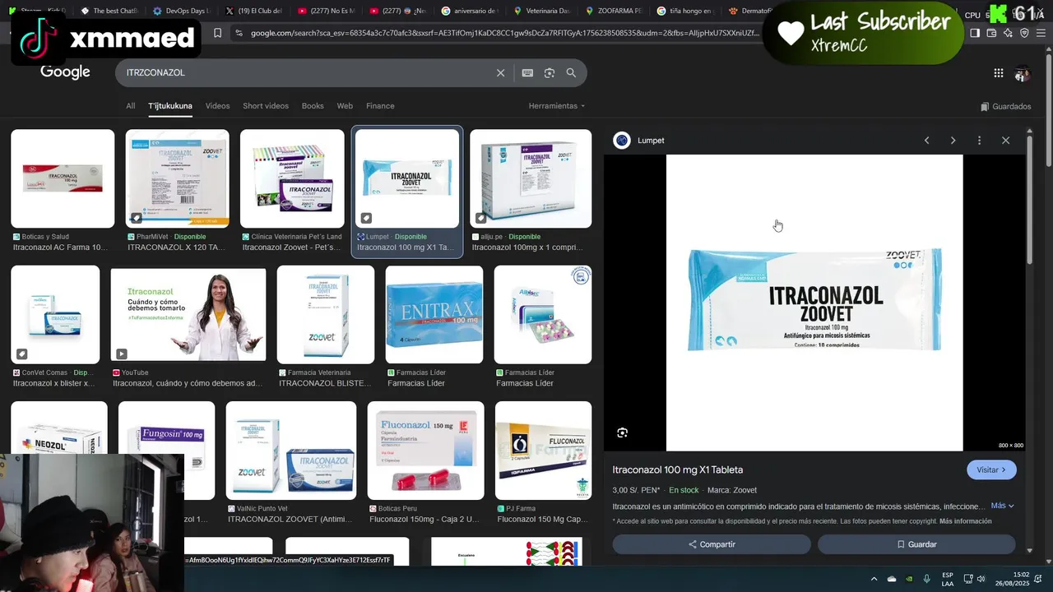Click the bookmark icon in the address bar

click(217, 33)
